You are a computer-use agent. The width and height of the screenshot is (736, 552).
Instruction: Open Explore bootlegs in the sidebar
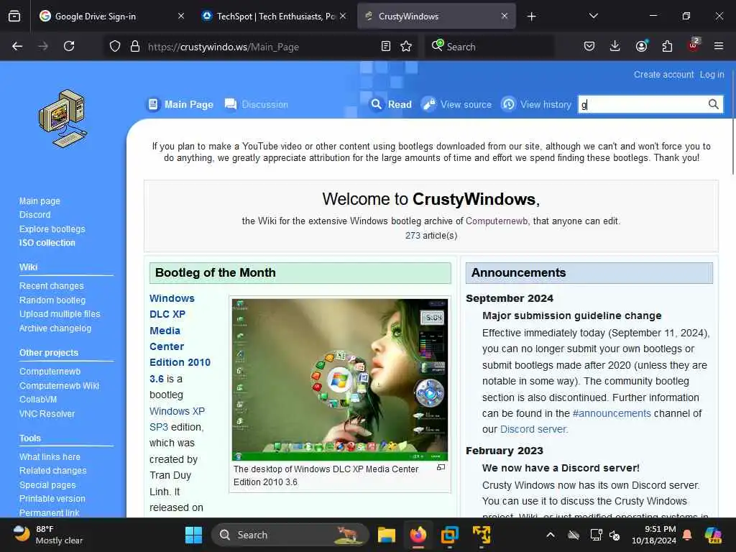click(52, 229)
